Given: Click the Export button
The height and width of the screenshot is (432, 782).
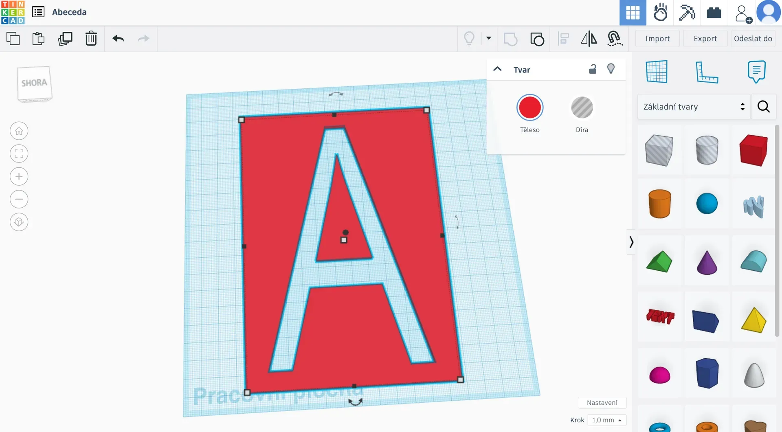Looking at the screenshot, I should 705,39.
